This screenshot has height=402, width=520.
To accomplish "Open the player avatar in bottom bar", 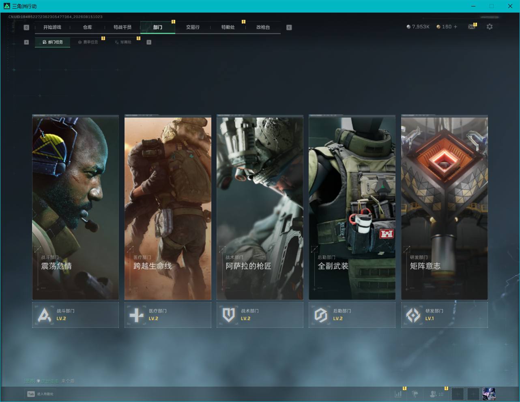I will click(489, 394).
